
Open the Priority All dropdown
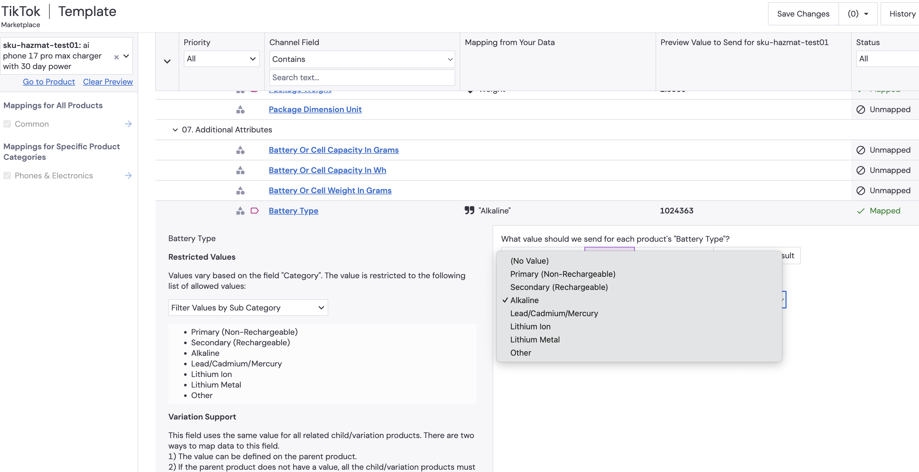pyautogui.click(x=221, y=59)
